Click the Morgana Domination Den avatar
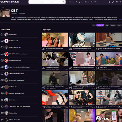The width and height of the screenshot is (122, 122). point(6,93)
